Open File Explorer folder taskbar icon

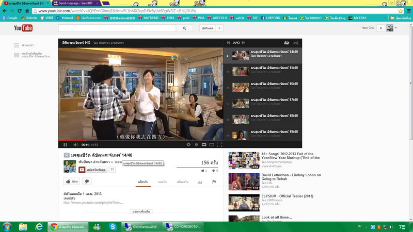[x=23, y=227]
